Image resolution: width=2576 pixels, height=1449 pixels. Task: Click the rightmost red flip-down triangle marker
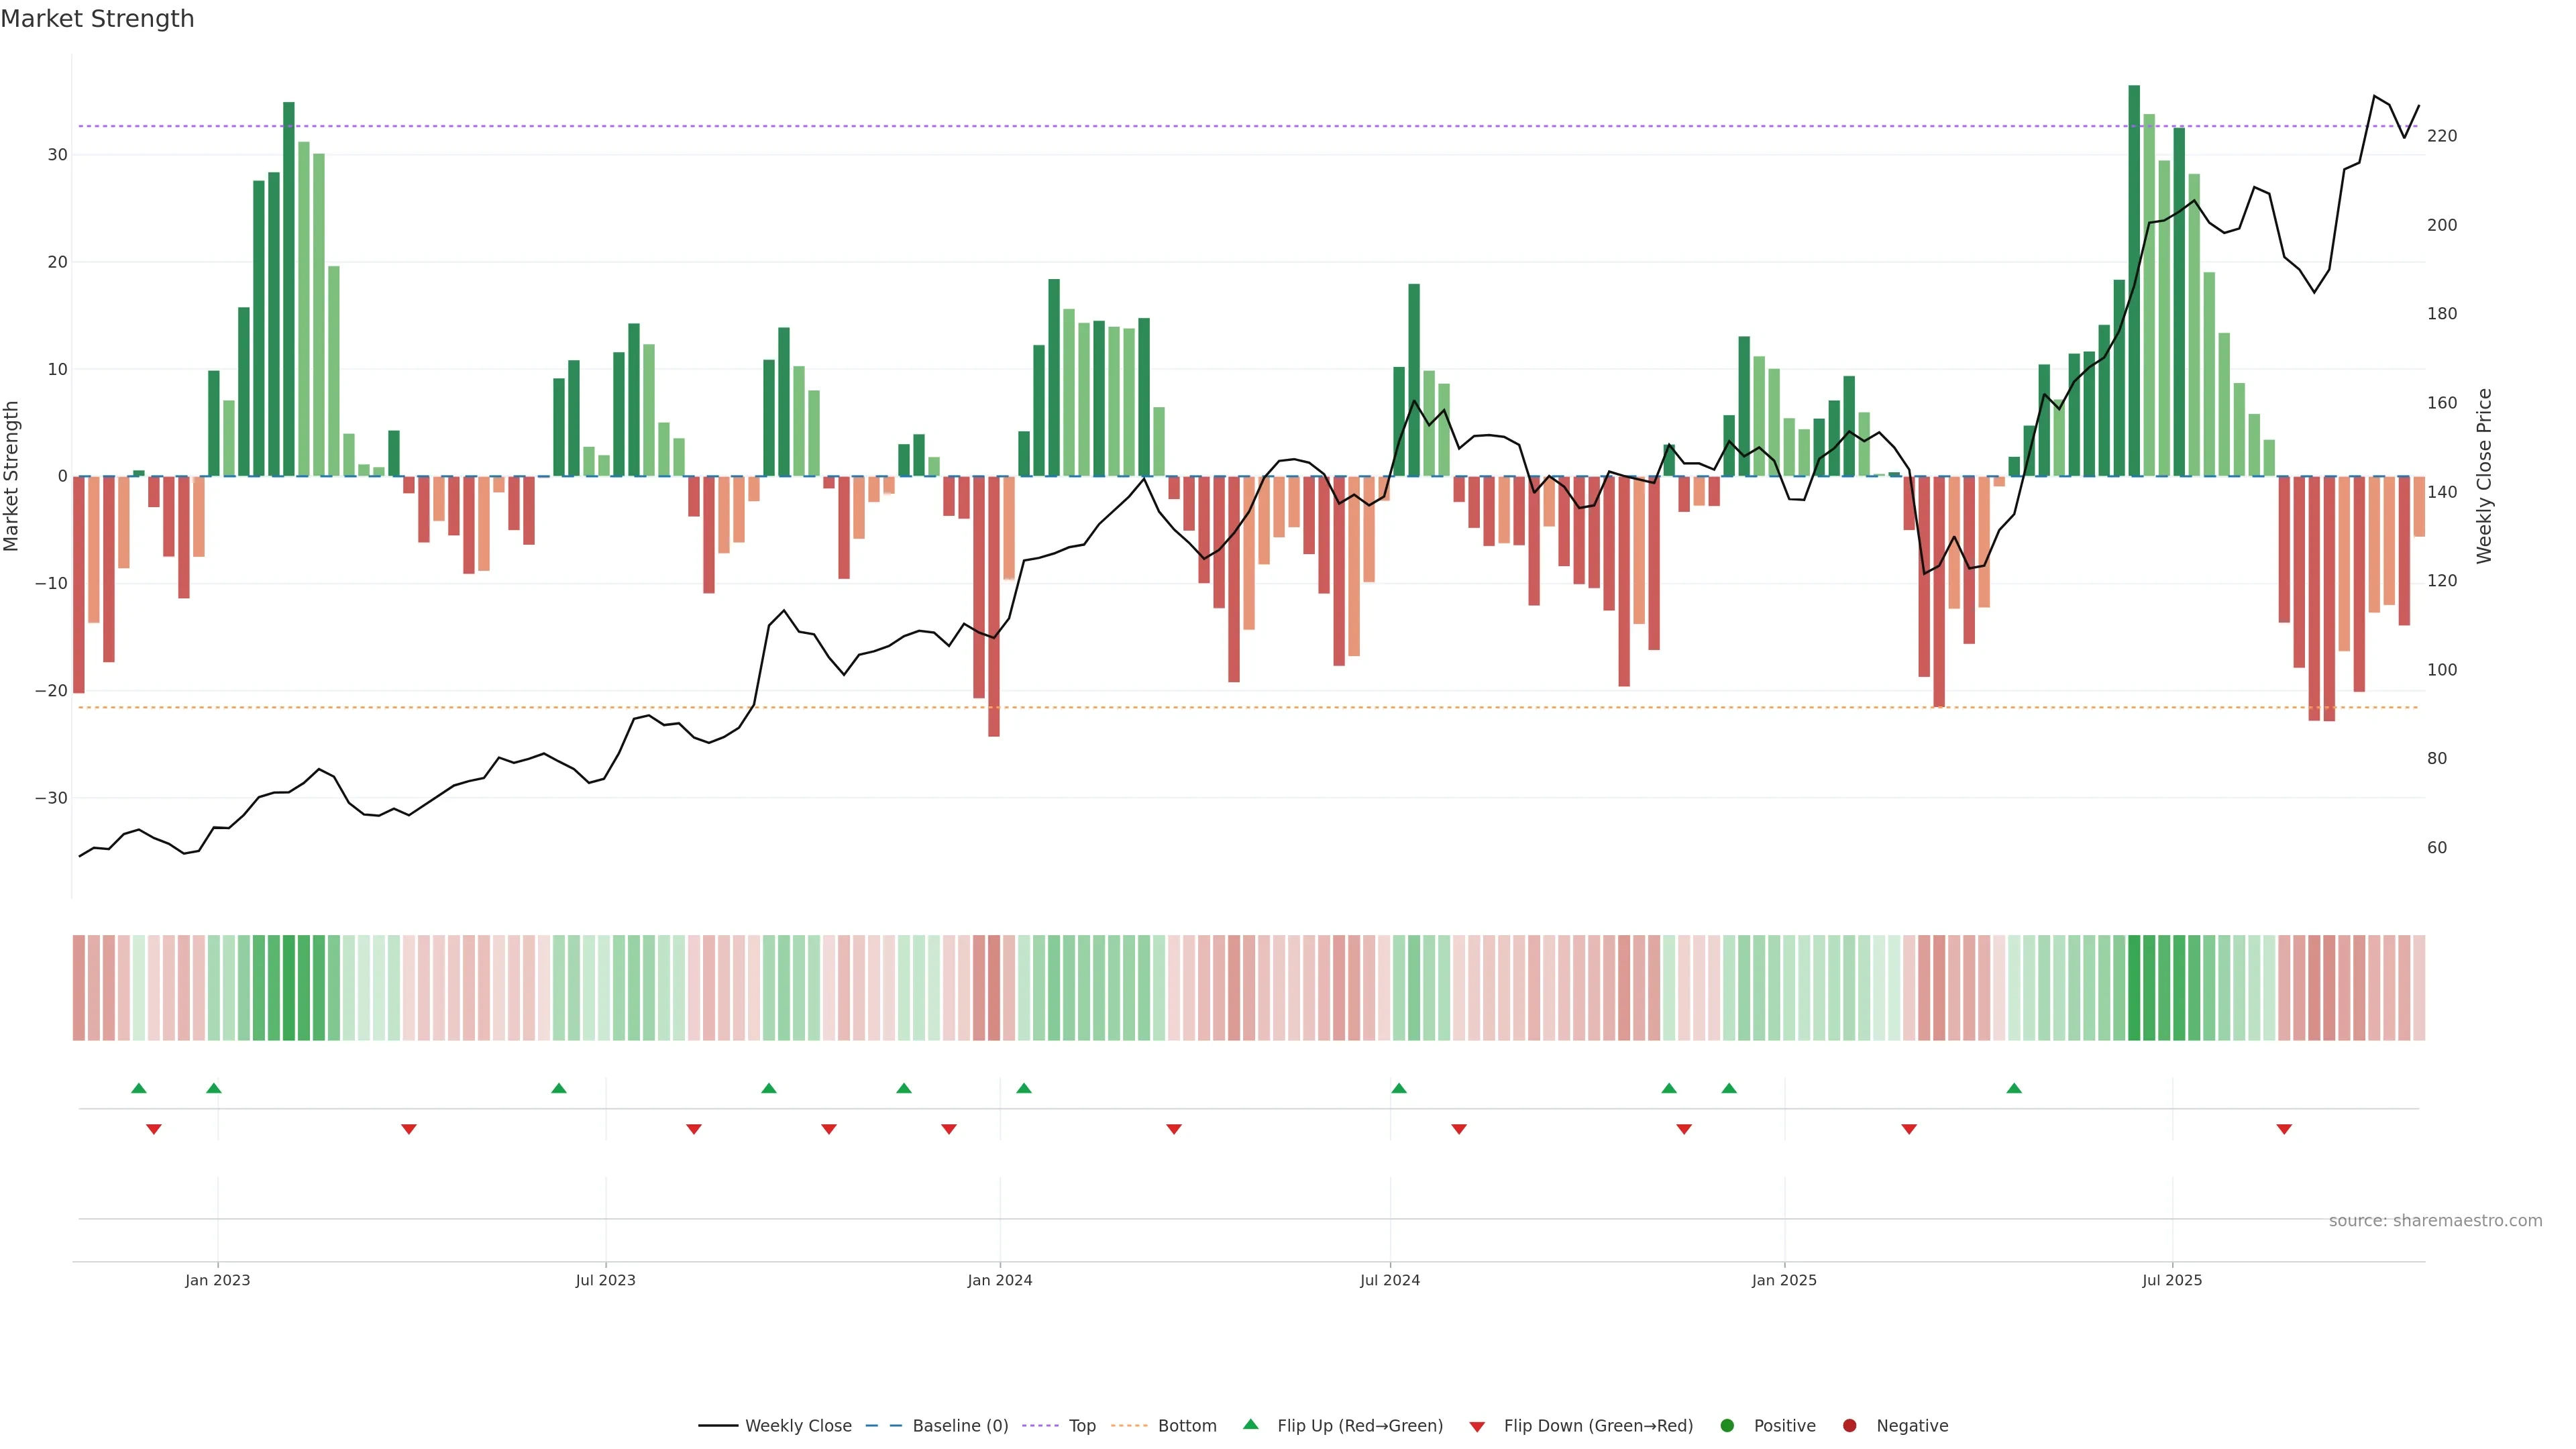click(2284, 1129)
